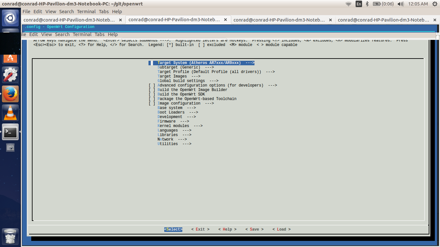
Task: Expand the Utilities submenu
Action: pyautogui.click(x=174, y=144)
